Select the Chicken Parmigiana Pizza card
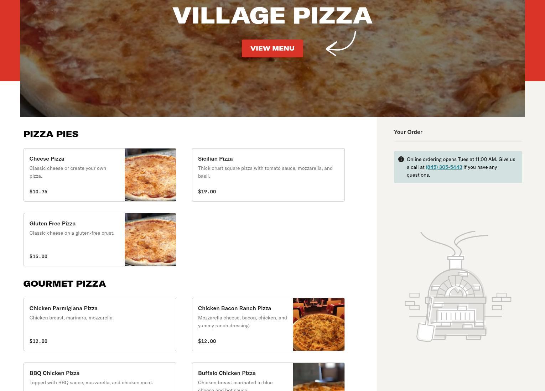This screenshot has width=545, height=391. 100,324
